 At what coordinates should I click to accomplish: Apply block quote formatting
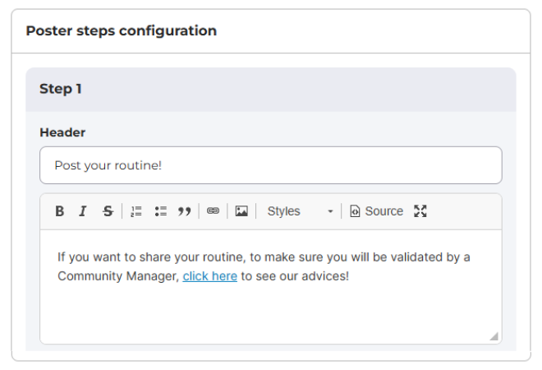[185, 211]
